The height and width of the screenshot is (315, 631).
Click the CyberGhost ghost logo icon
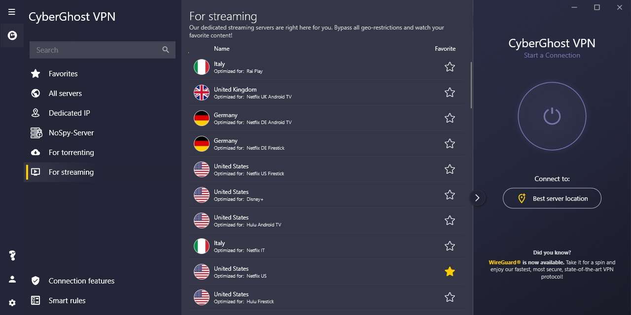[x=12, y=35]
